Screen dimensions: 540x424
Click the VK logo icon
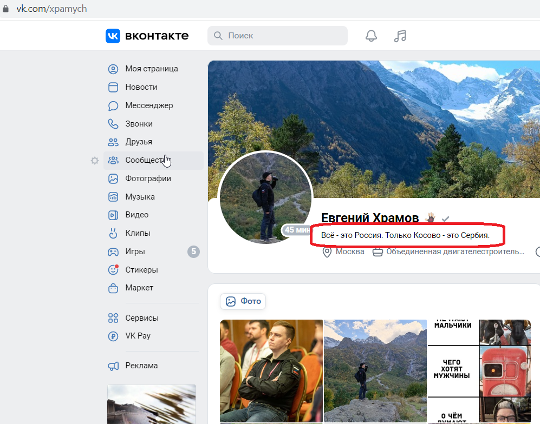pyautogui.click(x=113, y=36)
